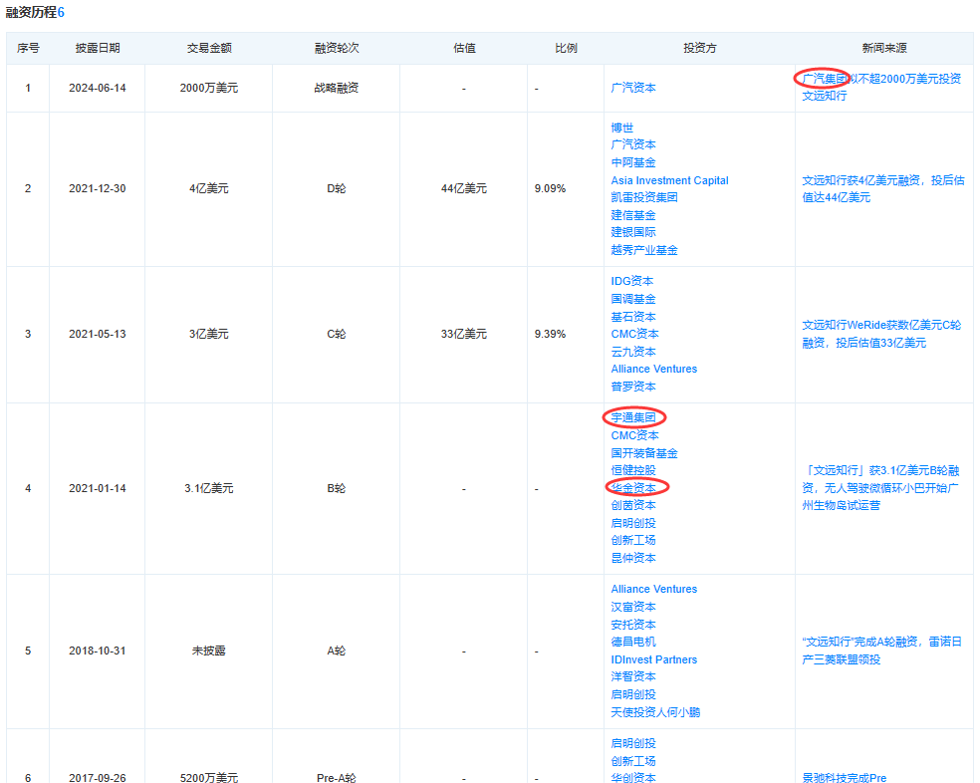Select the valuation cell 44亿美元
This screenshot has width=980, height=783.
click(x=464, y=189)
